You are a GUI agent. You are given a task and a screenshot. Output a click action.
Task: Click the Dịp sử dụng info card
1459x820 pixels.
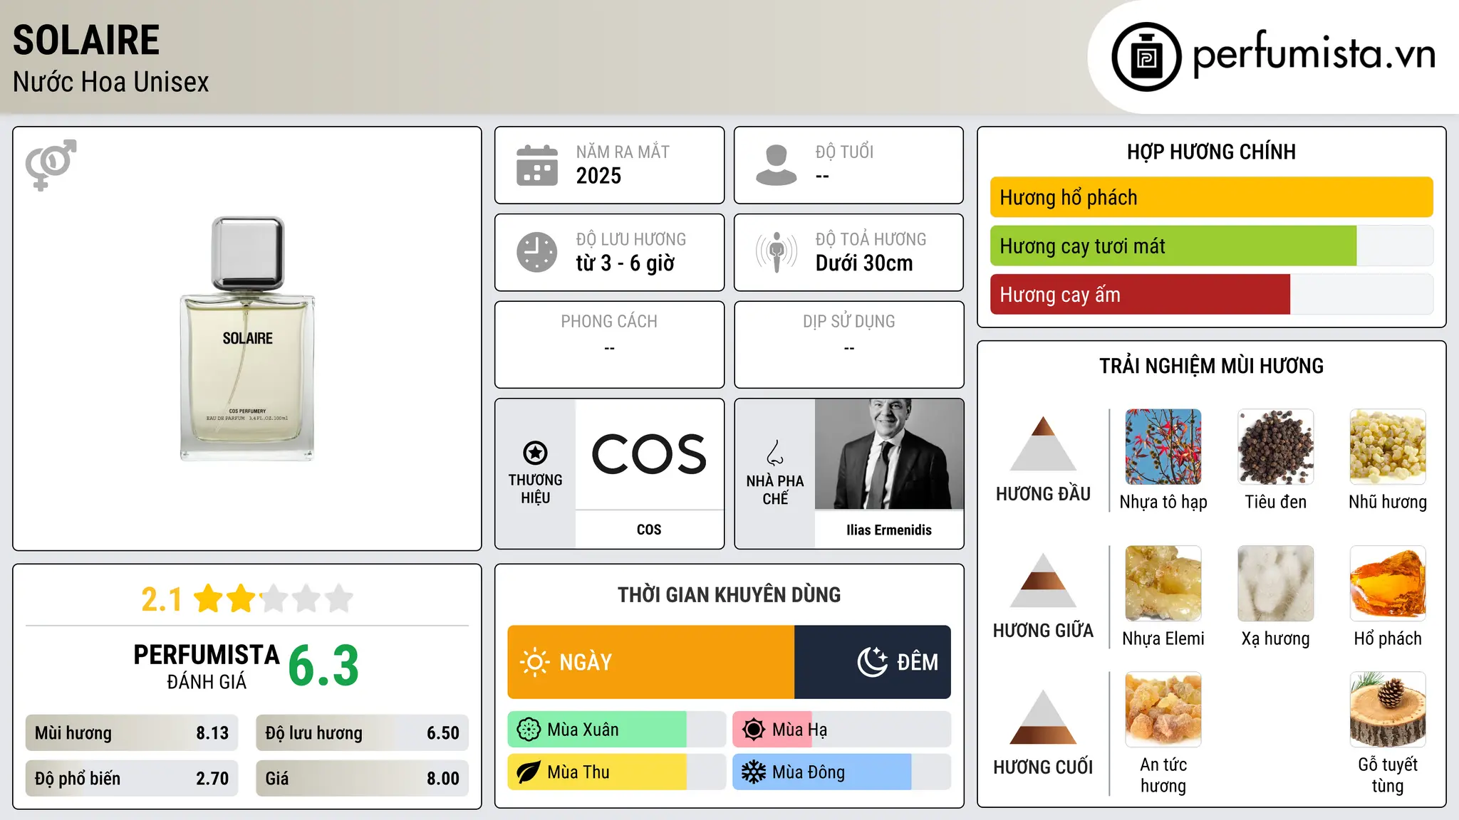click(849, 345)
